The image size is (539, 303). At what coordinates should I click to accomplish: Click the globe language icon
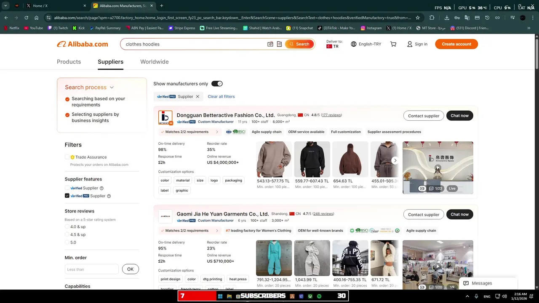tap(354, 44)
